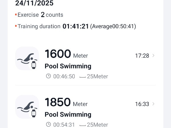Open the 1600 Meter swim details
The image size is (171, 128).
coord(66,54)
